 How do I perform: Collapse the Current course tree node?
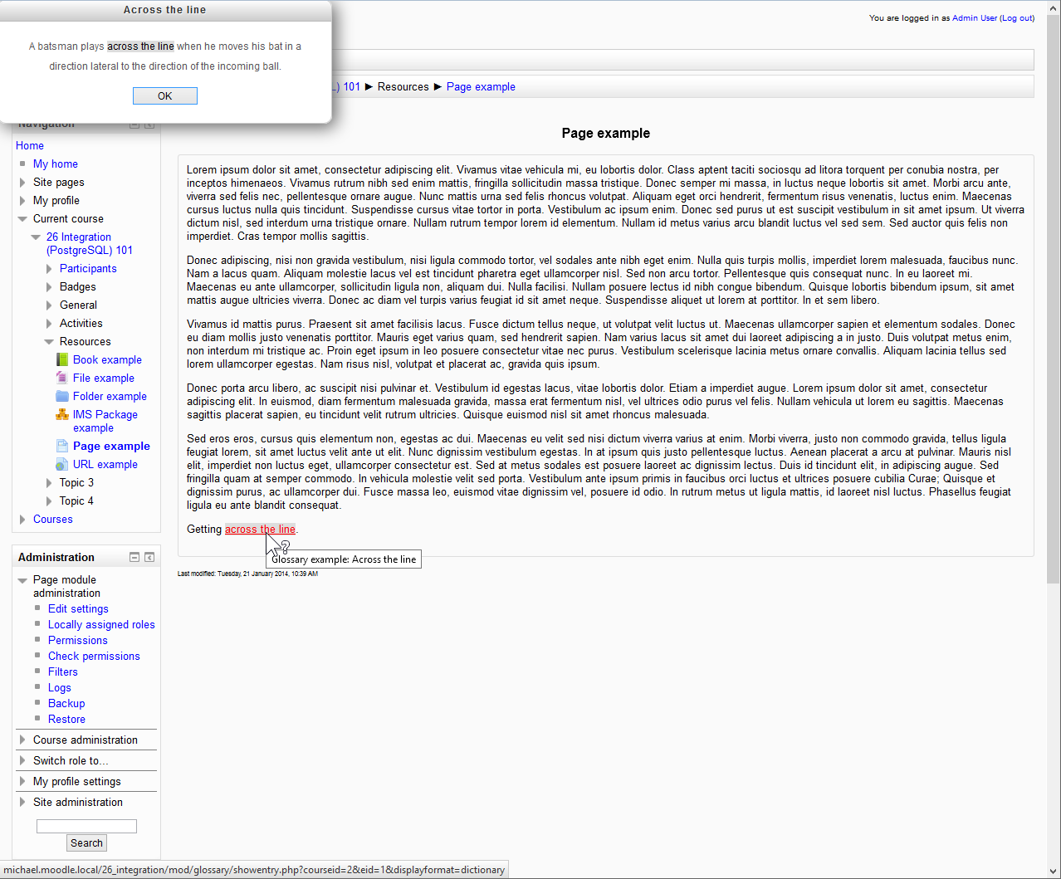pos(22,218)
